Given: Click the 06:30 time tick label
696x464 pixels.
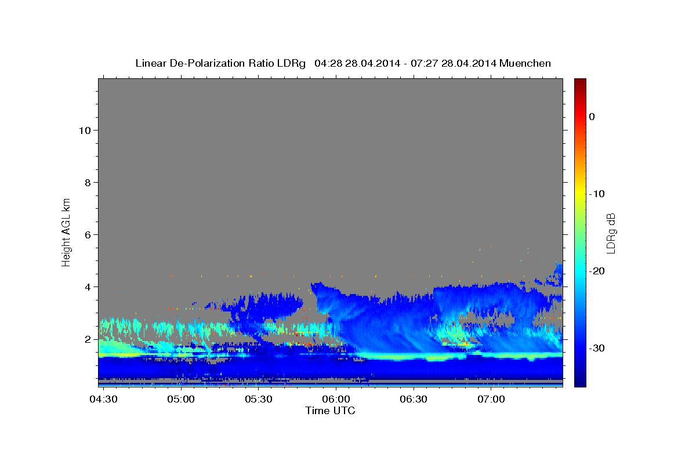Looking at the screenshot, I should (413, 400).
